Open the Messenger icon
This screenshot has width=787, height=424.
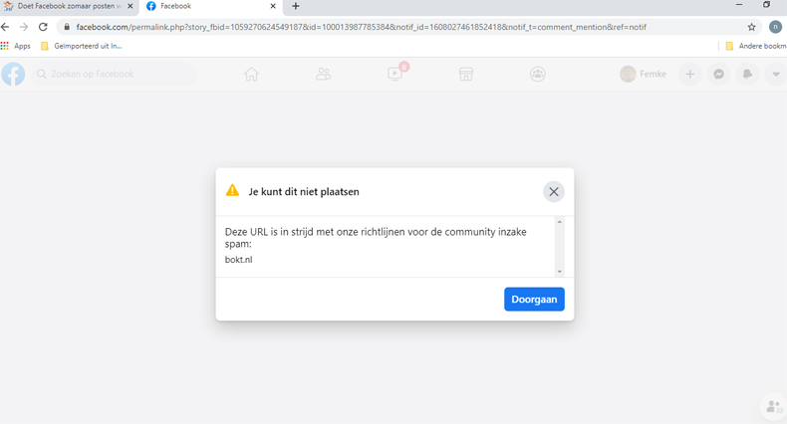718,75
